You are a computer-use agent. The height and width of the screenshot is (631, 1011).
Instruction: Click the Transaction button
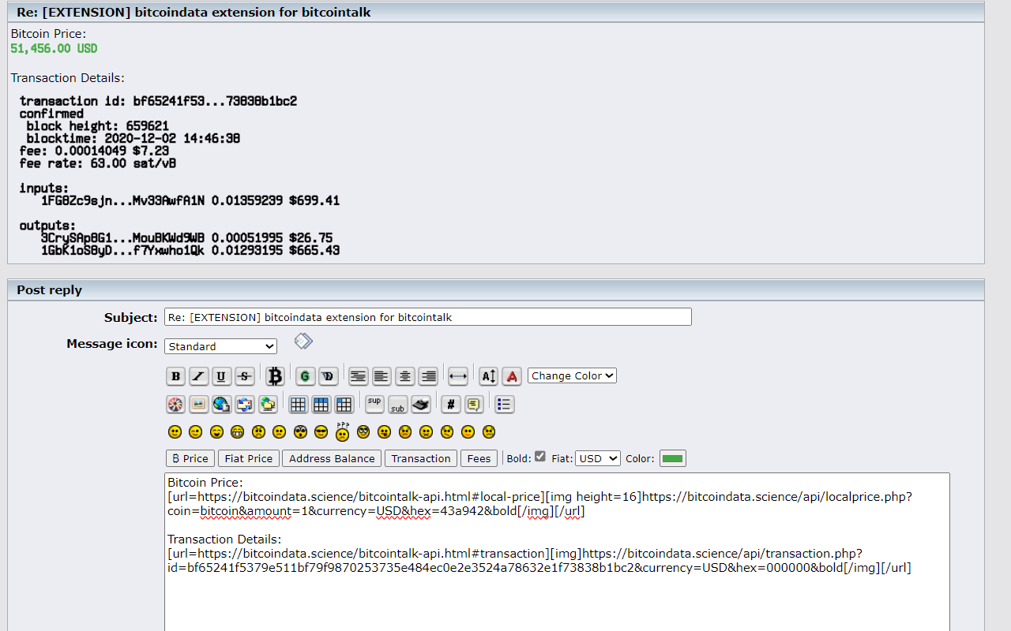click(421, 458)
